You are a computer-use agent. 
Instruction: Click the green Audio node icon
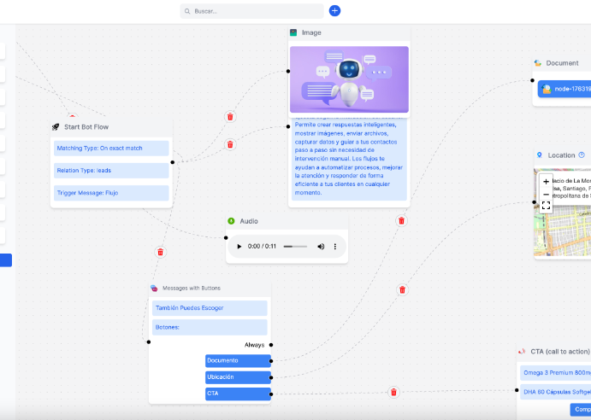(x=231, y=221)
